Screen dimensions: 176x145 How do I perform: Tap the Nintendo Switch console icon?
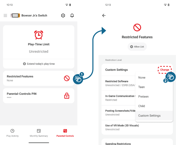point(15,15)
